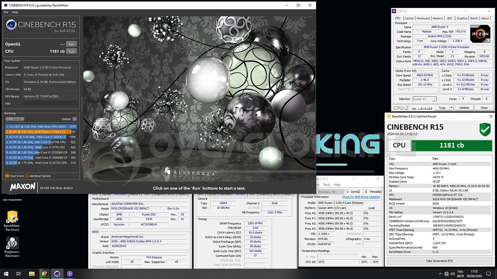Select ranking row Intel Core i7-4770K
The height and width of the screenshot is (279, 497).
[41, 142]
